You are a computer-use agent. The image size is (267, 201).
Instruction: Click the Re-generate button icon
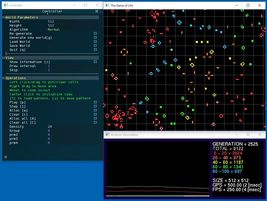click(x=95, y=34)
